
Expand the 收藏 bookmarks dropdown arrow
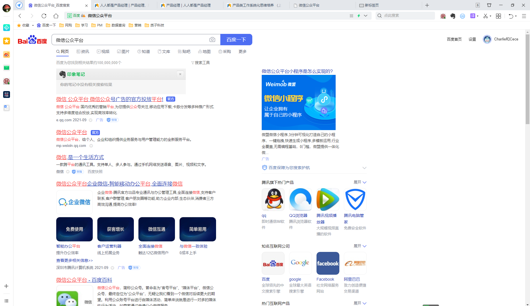click(33, 25)
